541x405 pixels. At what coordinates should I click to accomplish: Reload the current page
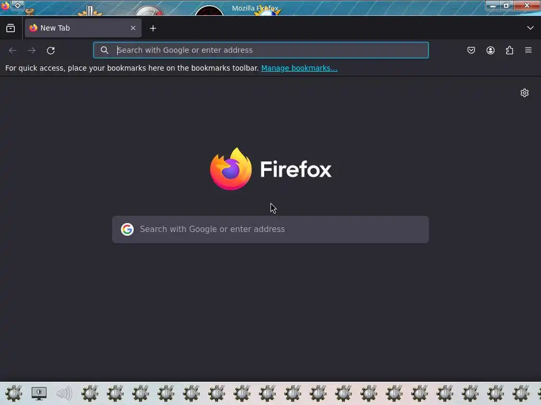[51, 50]
